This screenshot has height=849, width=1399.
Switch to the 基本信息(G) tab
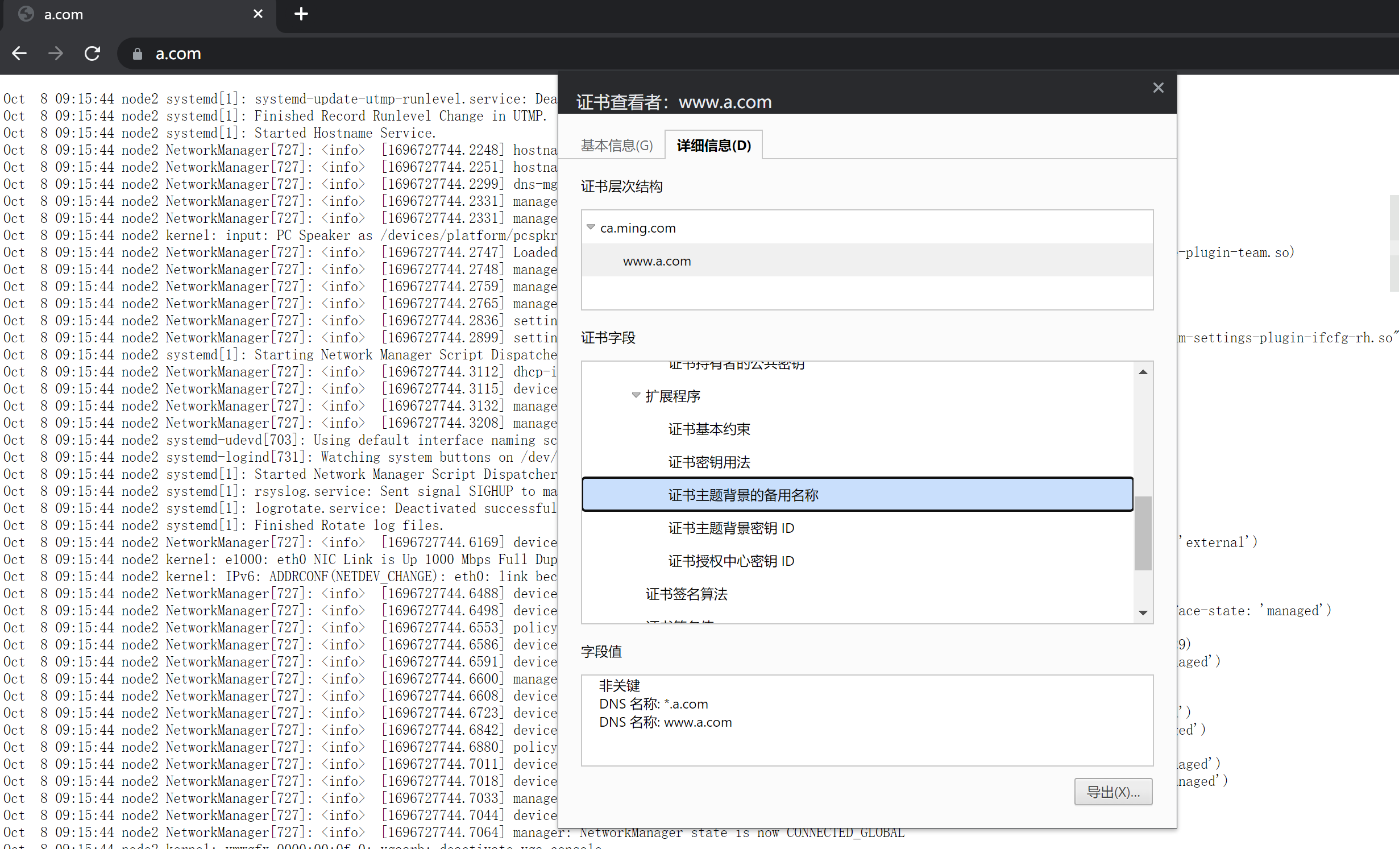pyautogui.click(x=617, y=146)
